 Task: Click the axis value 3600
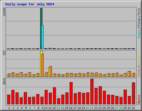4,81
